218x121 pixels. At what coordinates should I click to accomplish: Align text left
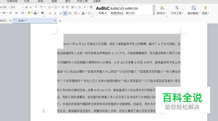pos(50,13)
